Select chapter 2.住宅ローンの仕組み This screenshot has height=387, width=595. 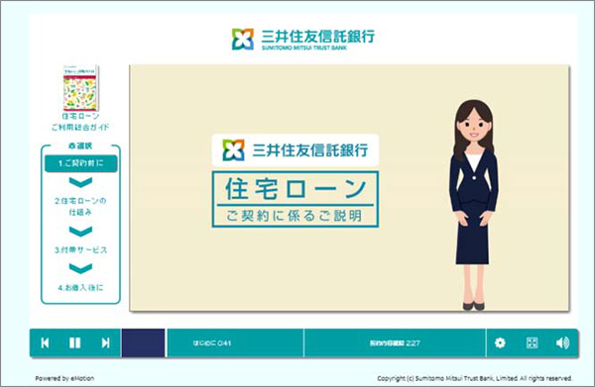coord(80,207)
